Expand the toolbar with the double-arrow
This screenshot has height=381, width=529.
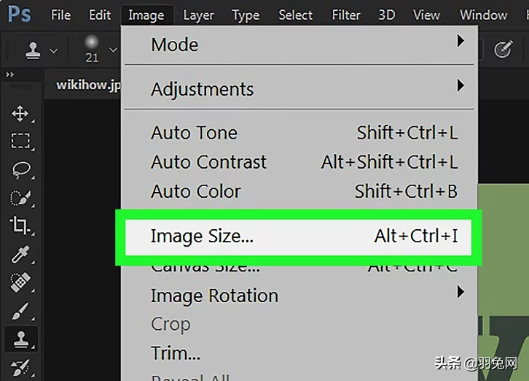[10, 74]
